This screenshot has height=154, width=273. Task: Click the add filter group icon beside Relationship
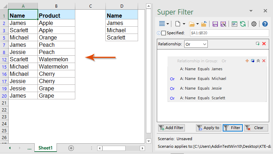click(258, 44)
